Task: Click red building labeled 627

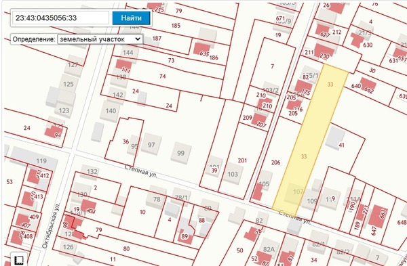Action: coord(324,31)
